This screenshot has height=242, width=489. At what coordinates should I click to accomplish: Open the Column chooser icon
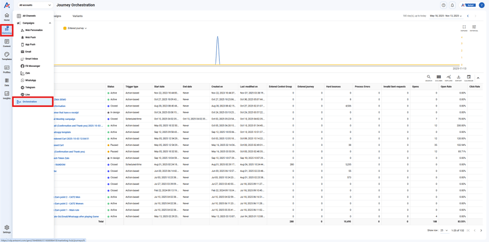(x=439, y=78)
